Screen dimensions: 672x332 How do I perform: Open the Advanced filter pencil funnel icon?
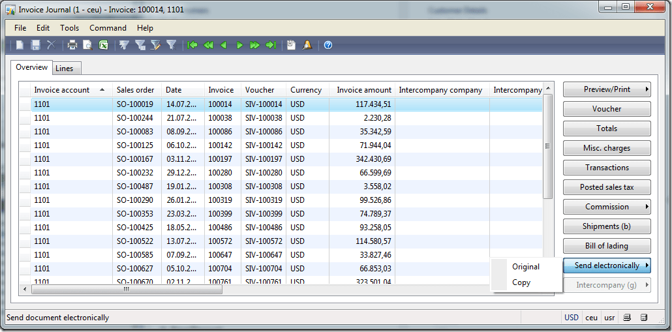155,45
